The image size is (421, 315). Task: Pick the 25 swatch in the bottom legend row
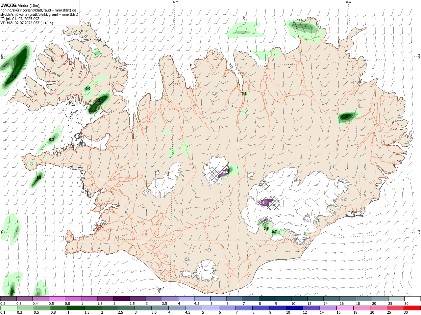(x=395, y=308)
